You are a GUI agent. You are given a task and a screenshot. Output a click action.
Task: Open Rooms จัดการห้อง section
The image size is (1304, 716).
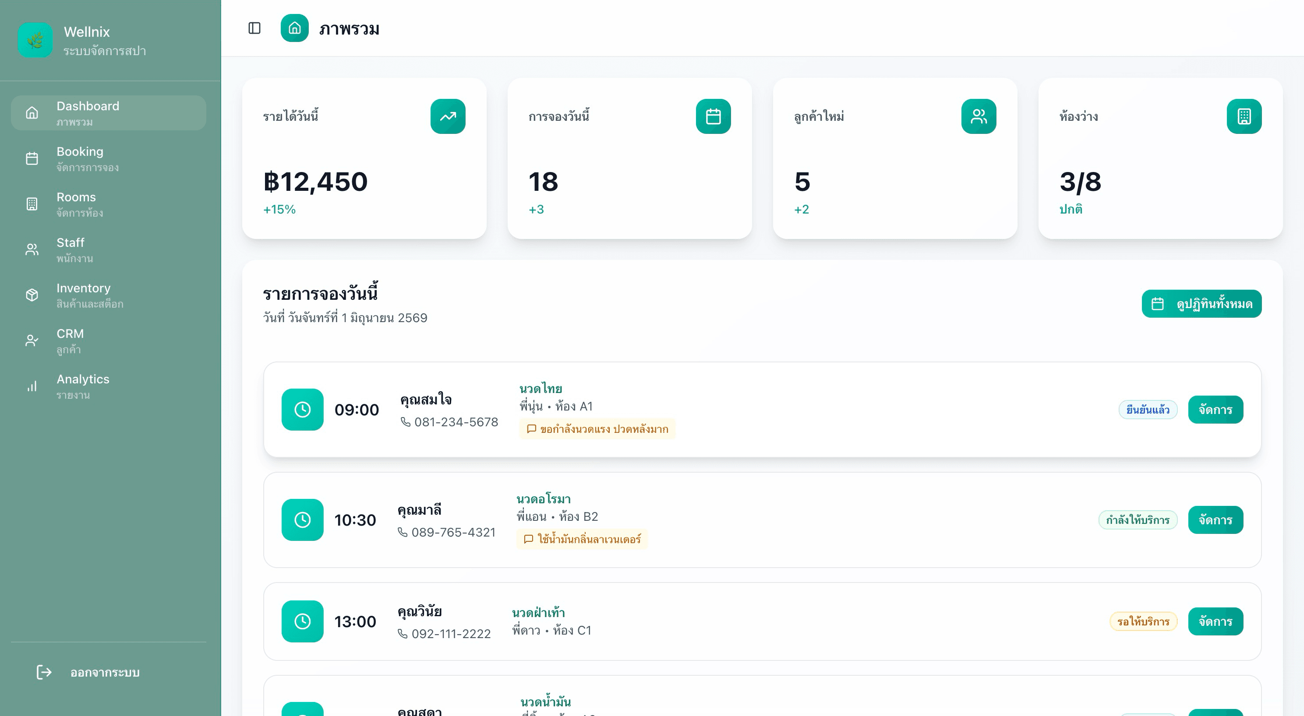tap(108, 204)
